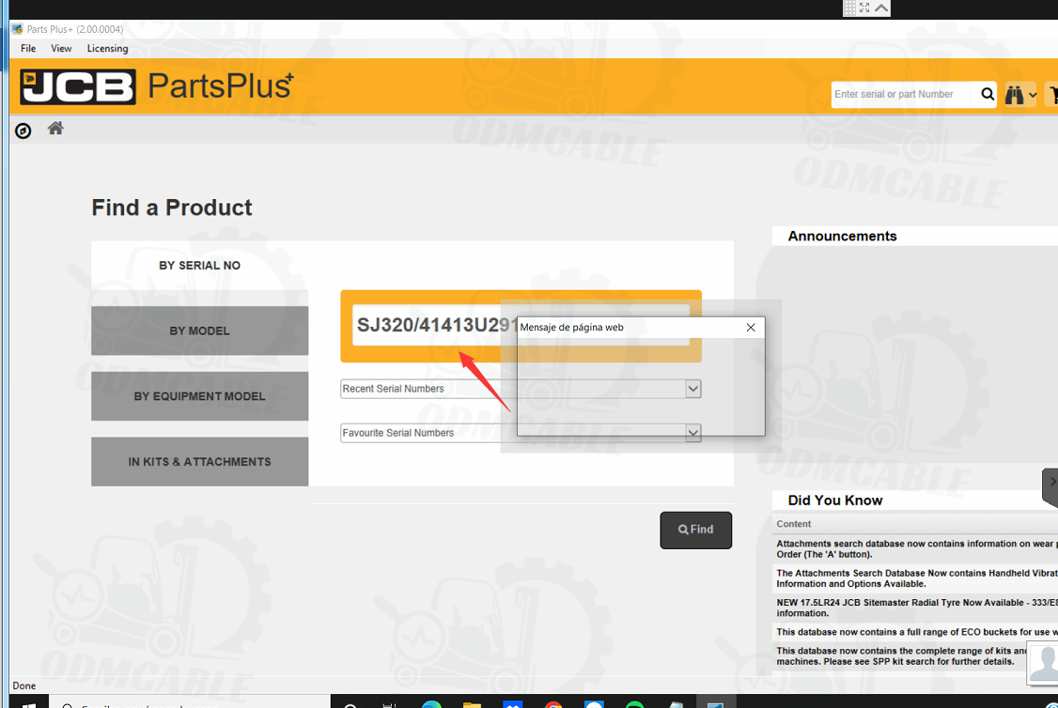Image resolution: width=1058 pixels, height=708 pixels.
Task: Open the shopping cart icon
Action: tap(1052, 95)
